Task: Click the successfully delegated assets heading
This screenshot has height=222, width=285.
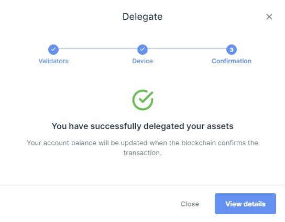Action: click(142, 126)
